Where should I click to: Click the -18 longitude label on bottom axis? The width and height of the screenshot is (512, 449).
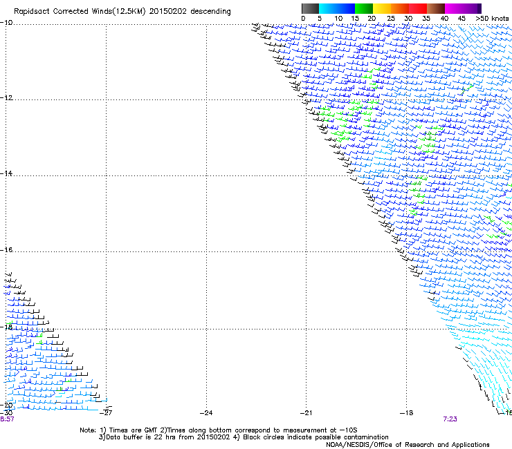coord(407,413)
